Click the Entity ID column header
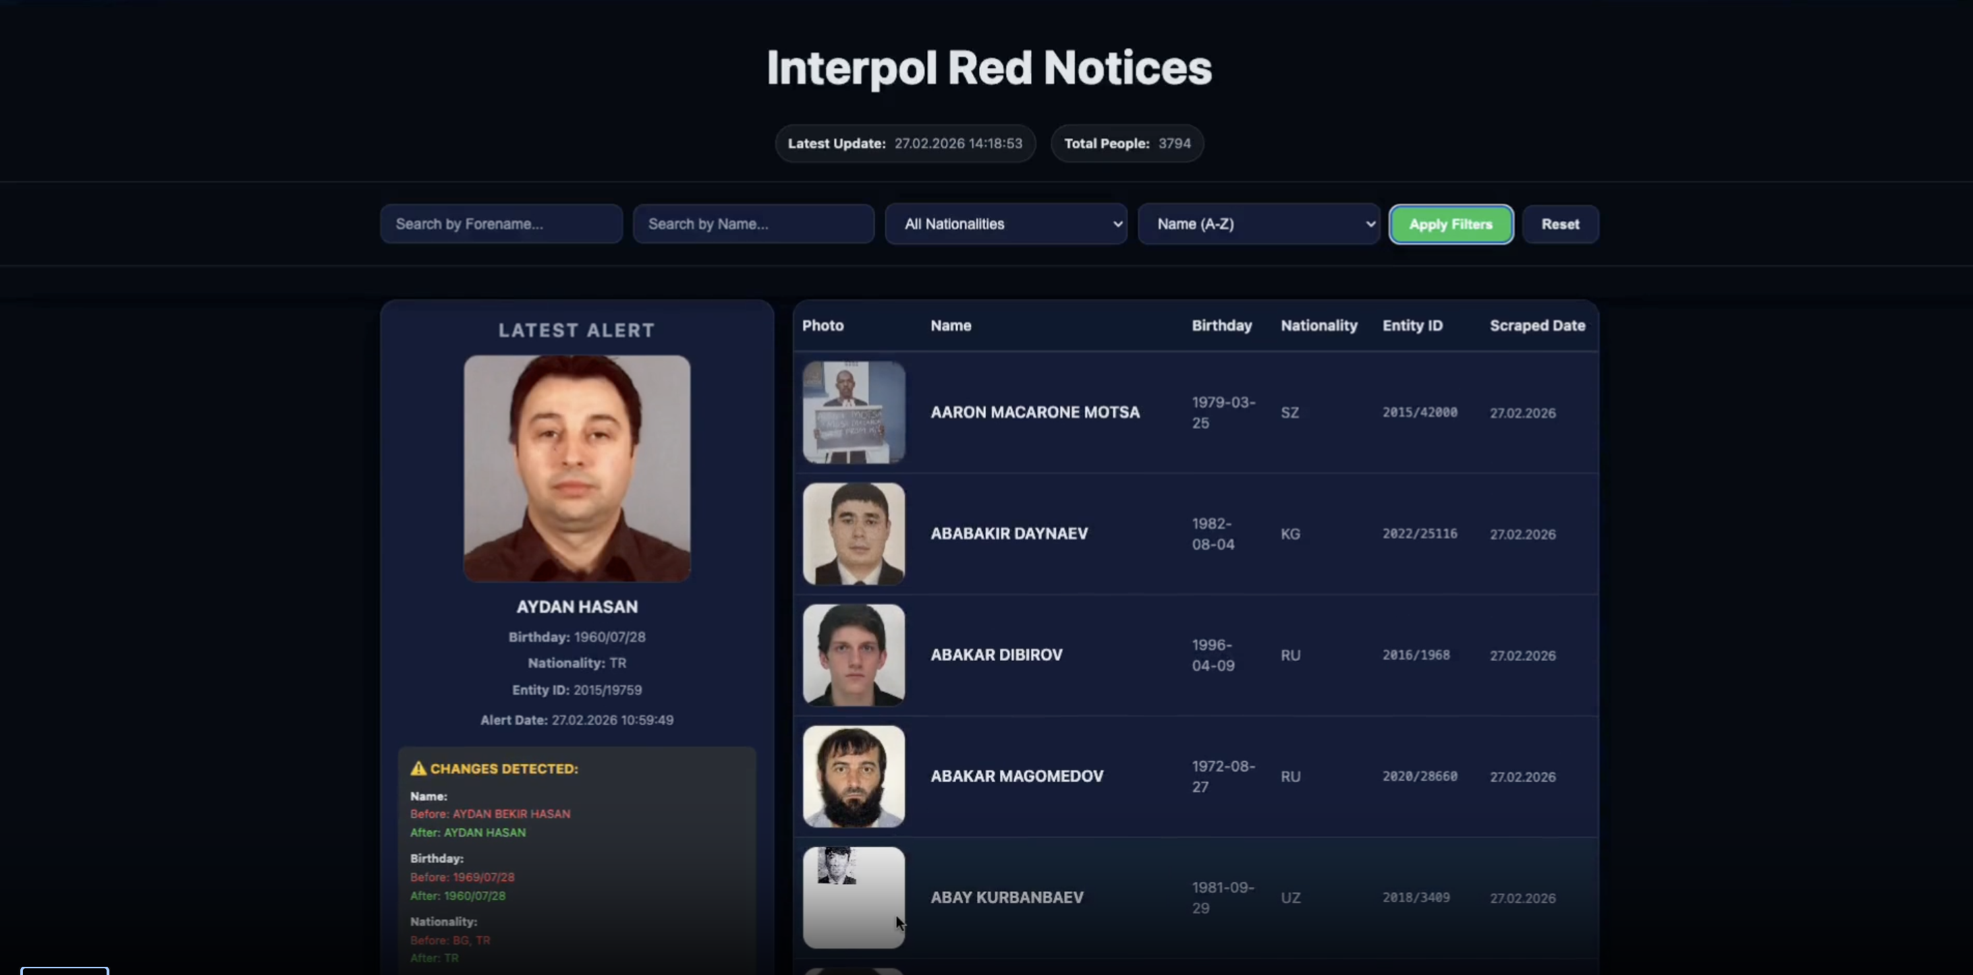 tap(1412, 325)
